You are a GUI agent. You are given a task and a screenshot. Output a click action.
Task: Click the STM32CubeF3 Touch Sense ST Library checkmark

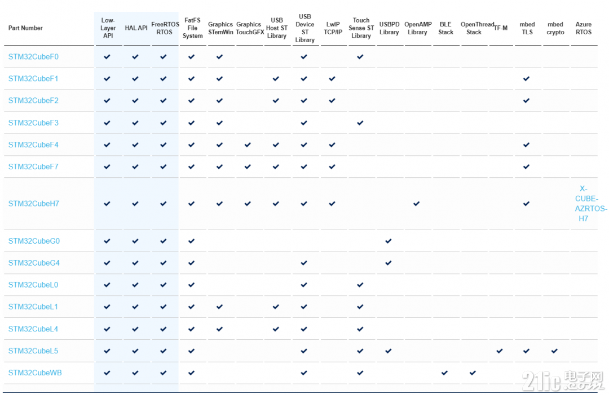(x=360, y=123)
